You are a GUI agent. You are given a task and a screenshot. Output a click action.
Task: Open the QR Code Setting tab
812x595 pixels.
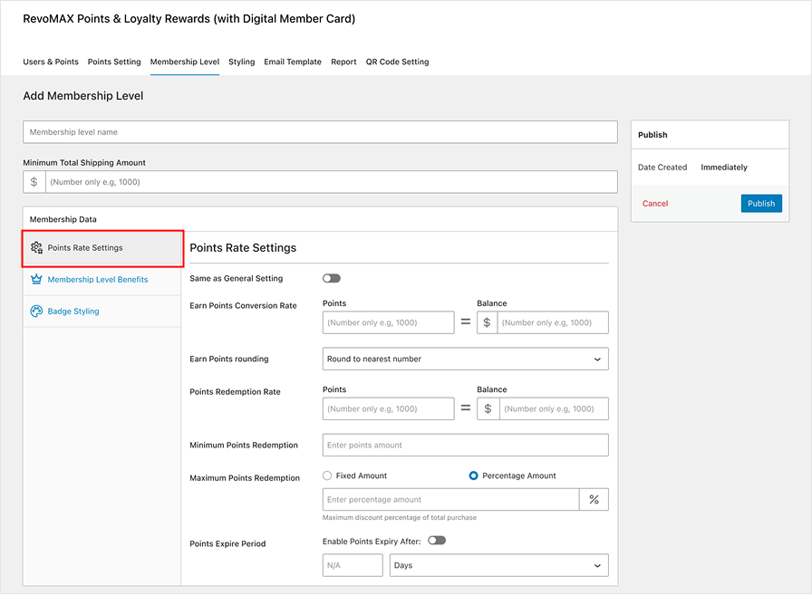pos(397,62)
